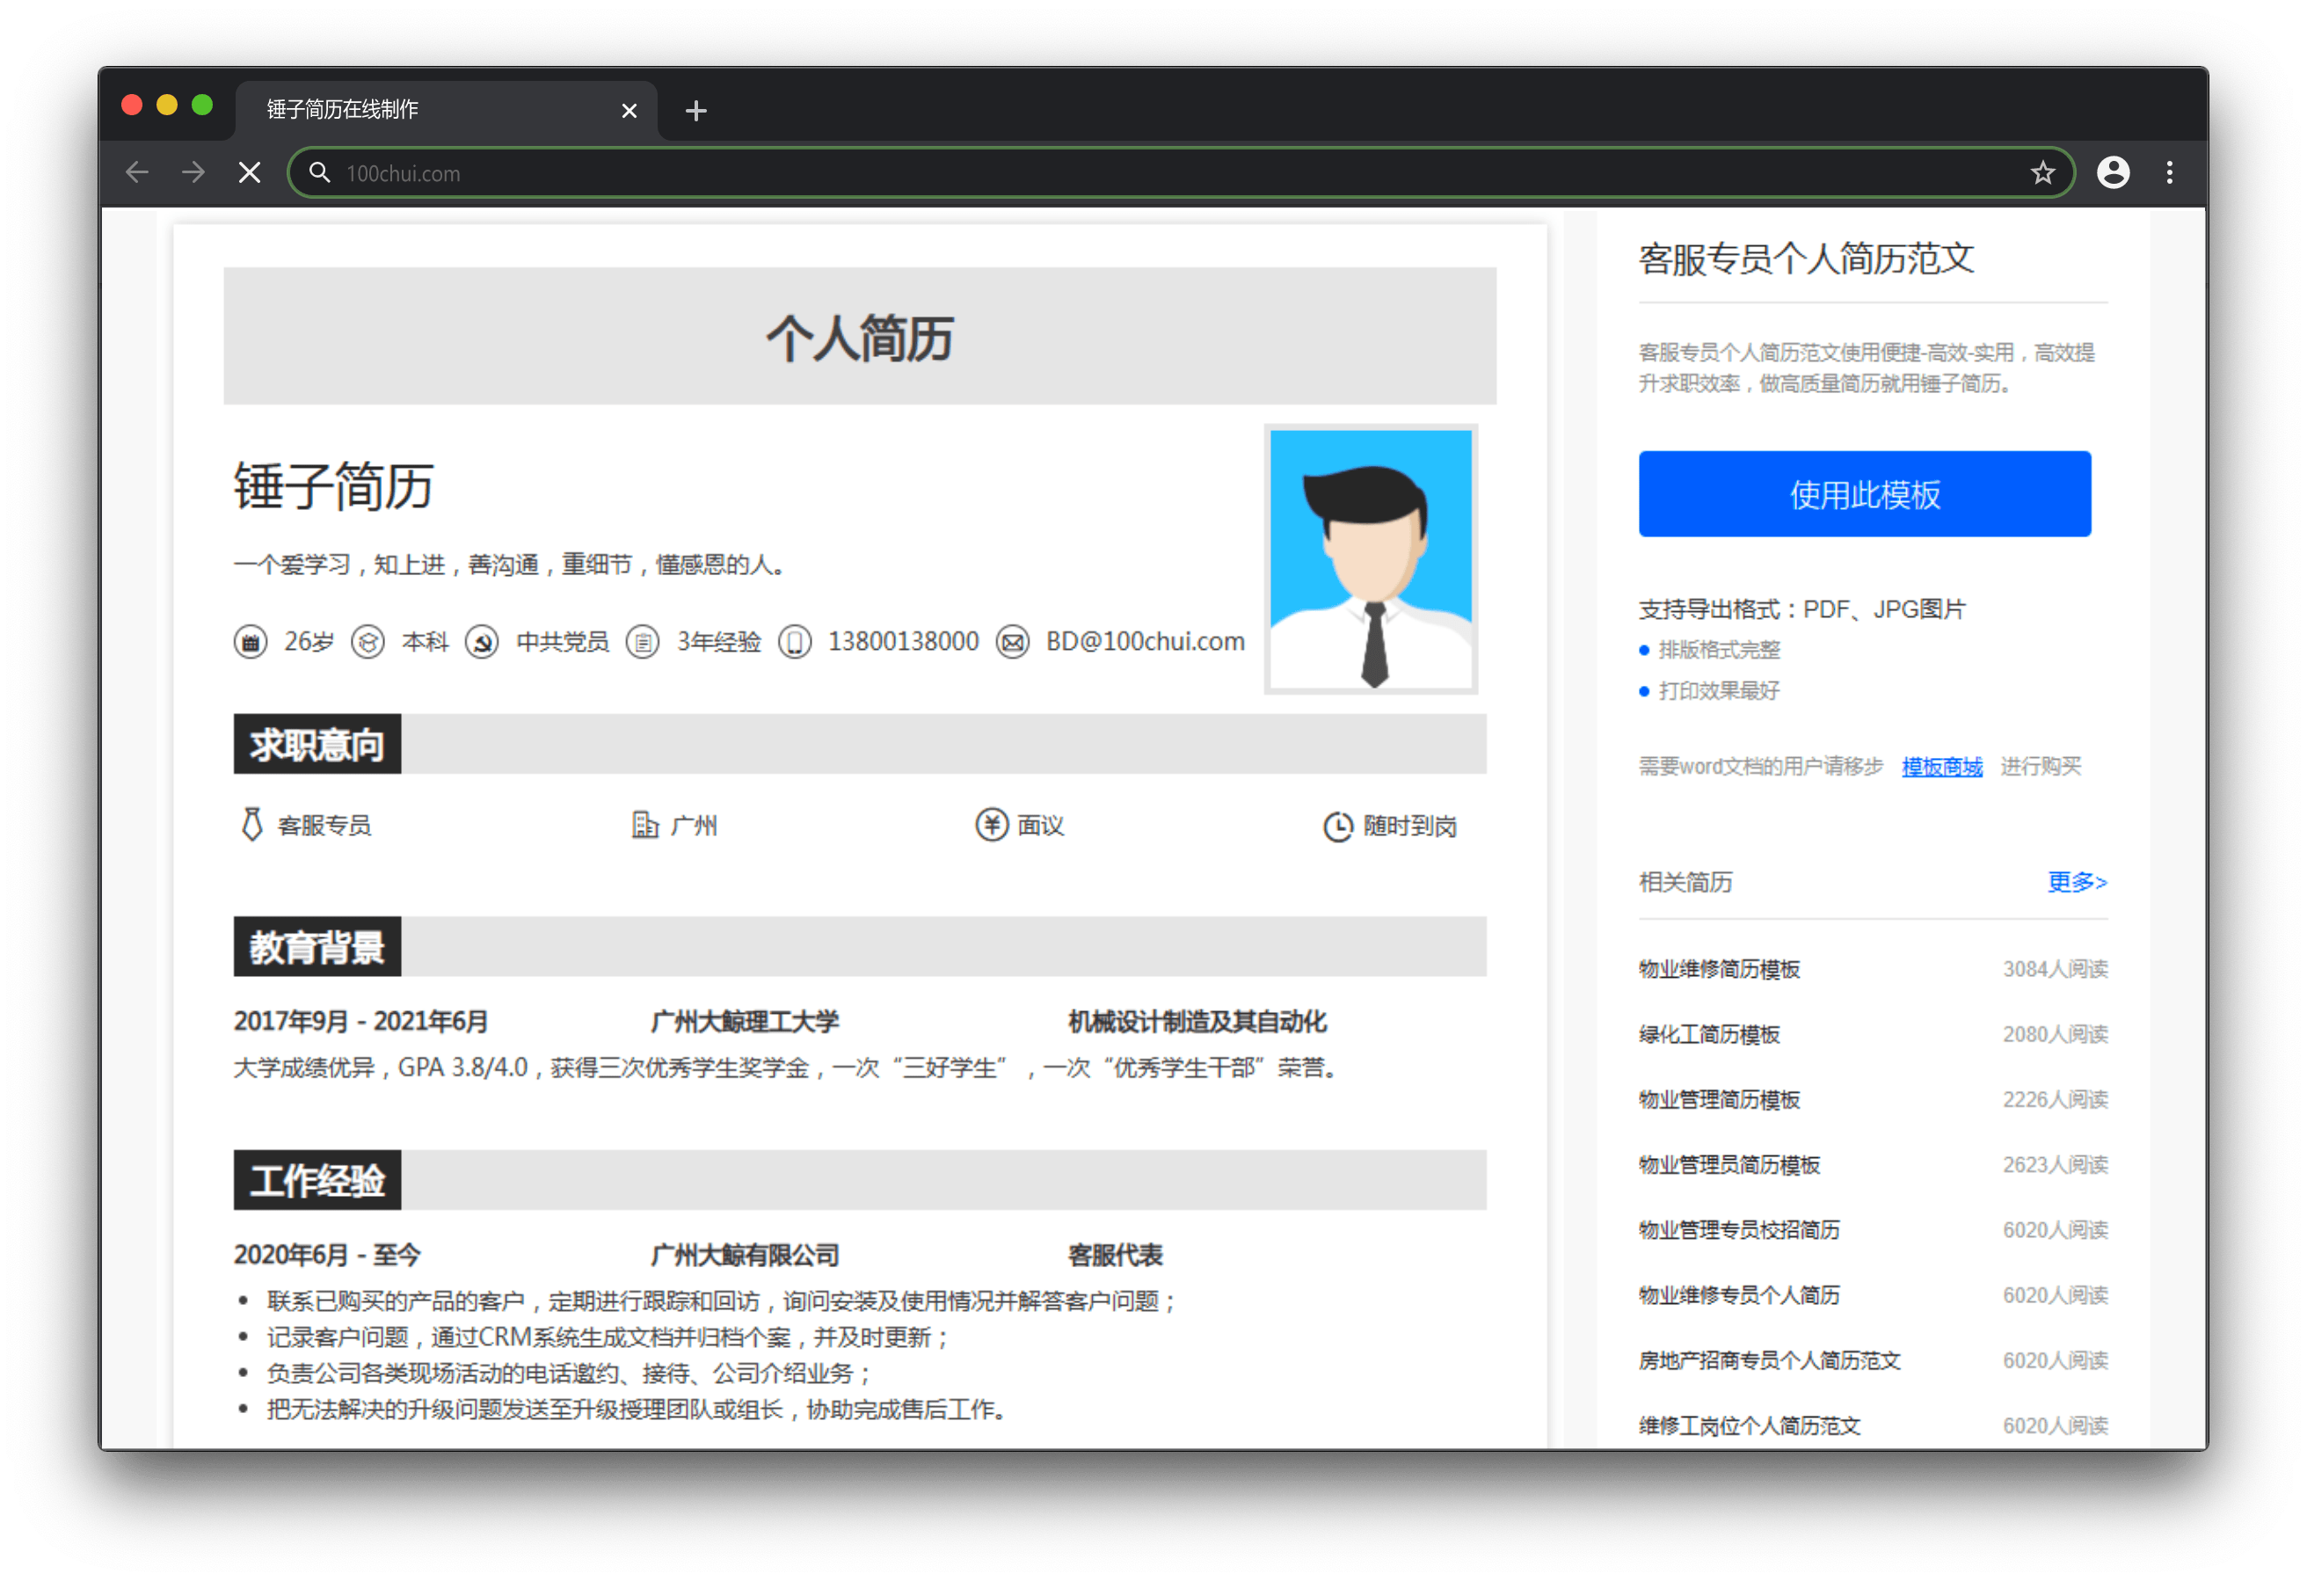Click the tie icon beside 客服专员

252,824
